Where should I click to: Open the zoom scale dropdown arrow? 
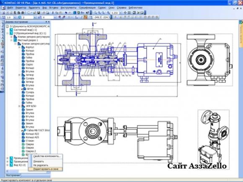pos(120,13)
